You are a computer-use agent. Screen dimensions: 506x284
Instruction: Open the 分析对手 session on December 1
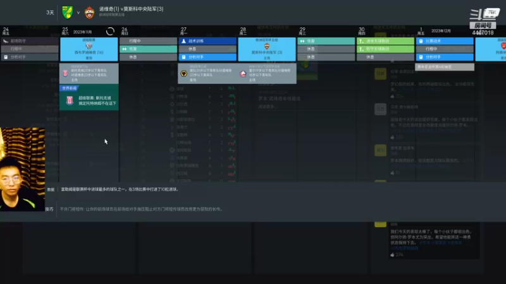pyautogui.click(x=445, y=57)
